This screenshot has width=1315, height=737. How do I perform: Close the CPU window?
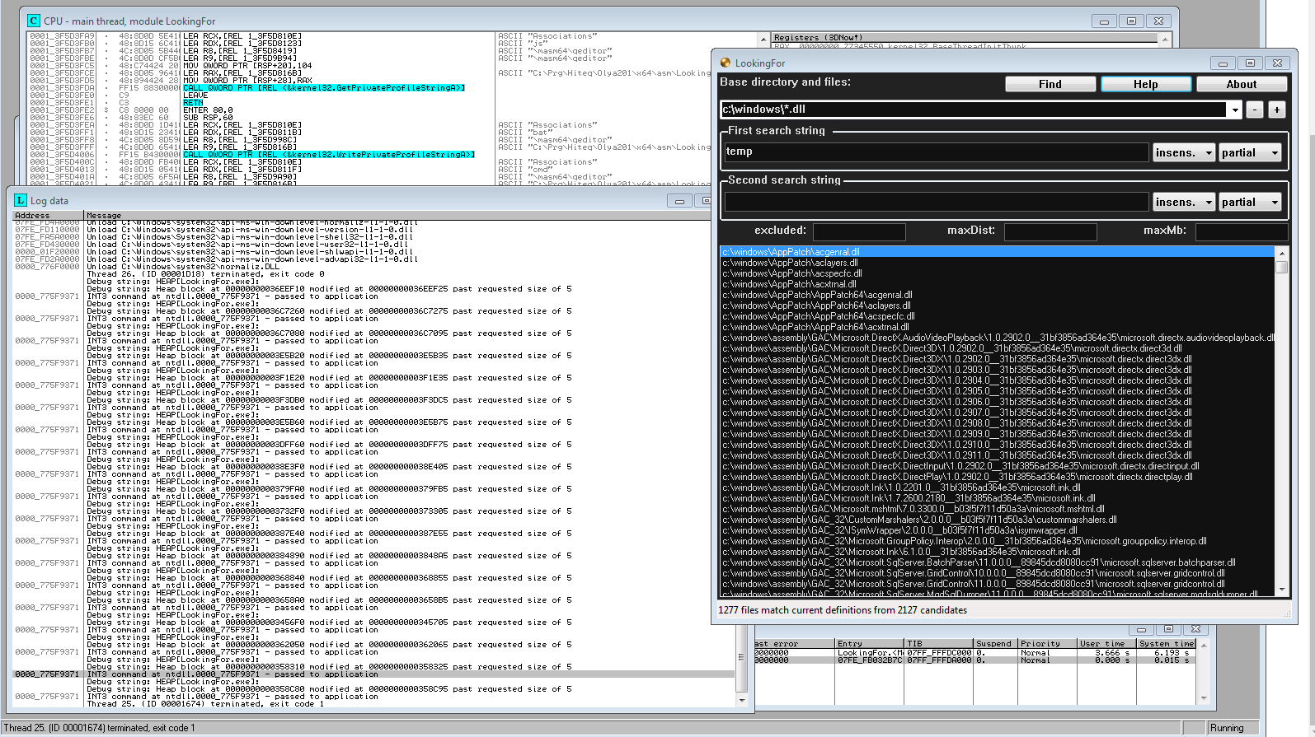click(1158, 21)
